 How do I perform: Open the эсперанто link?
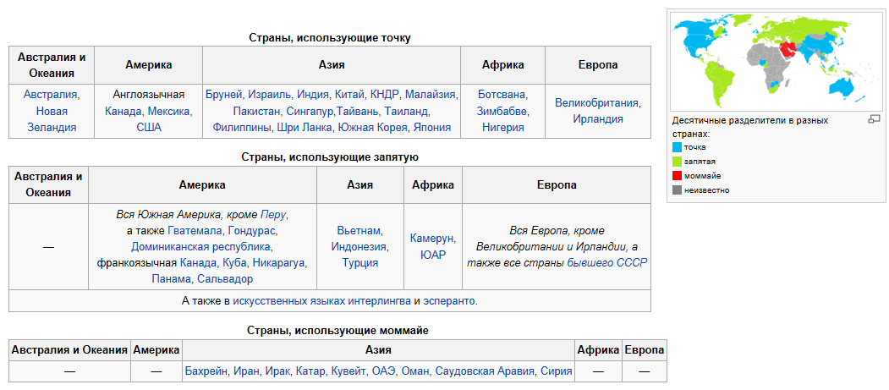pos(450,300)
